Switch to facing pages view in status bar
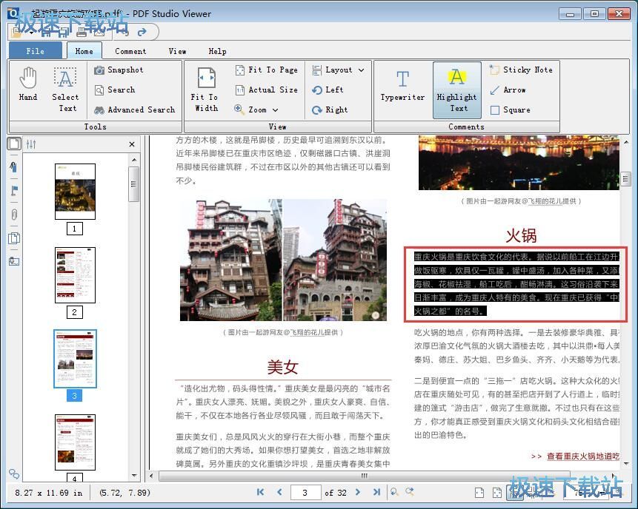 coord(496,492)
